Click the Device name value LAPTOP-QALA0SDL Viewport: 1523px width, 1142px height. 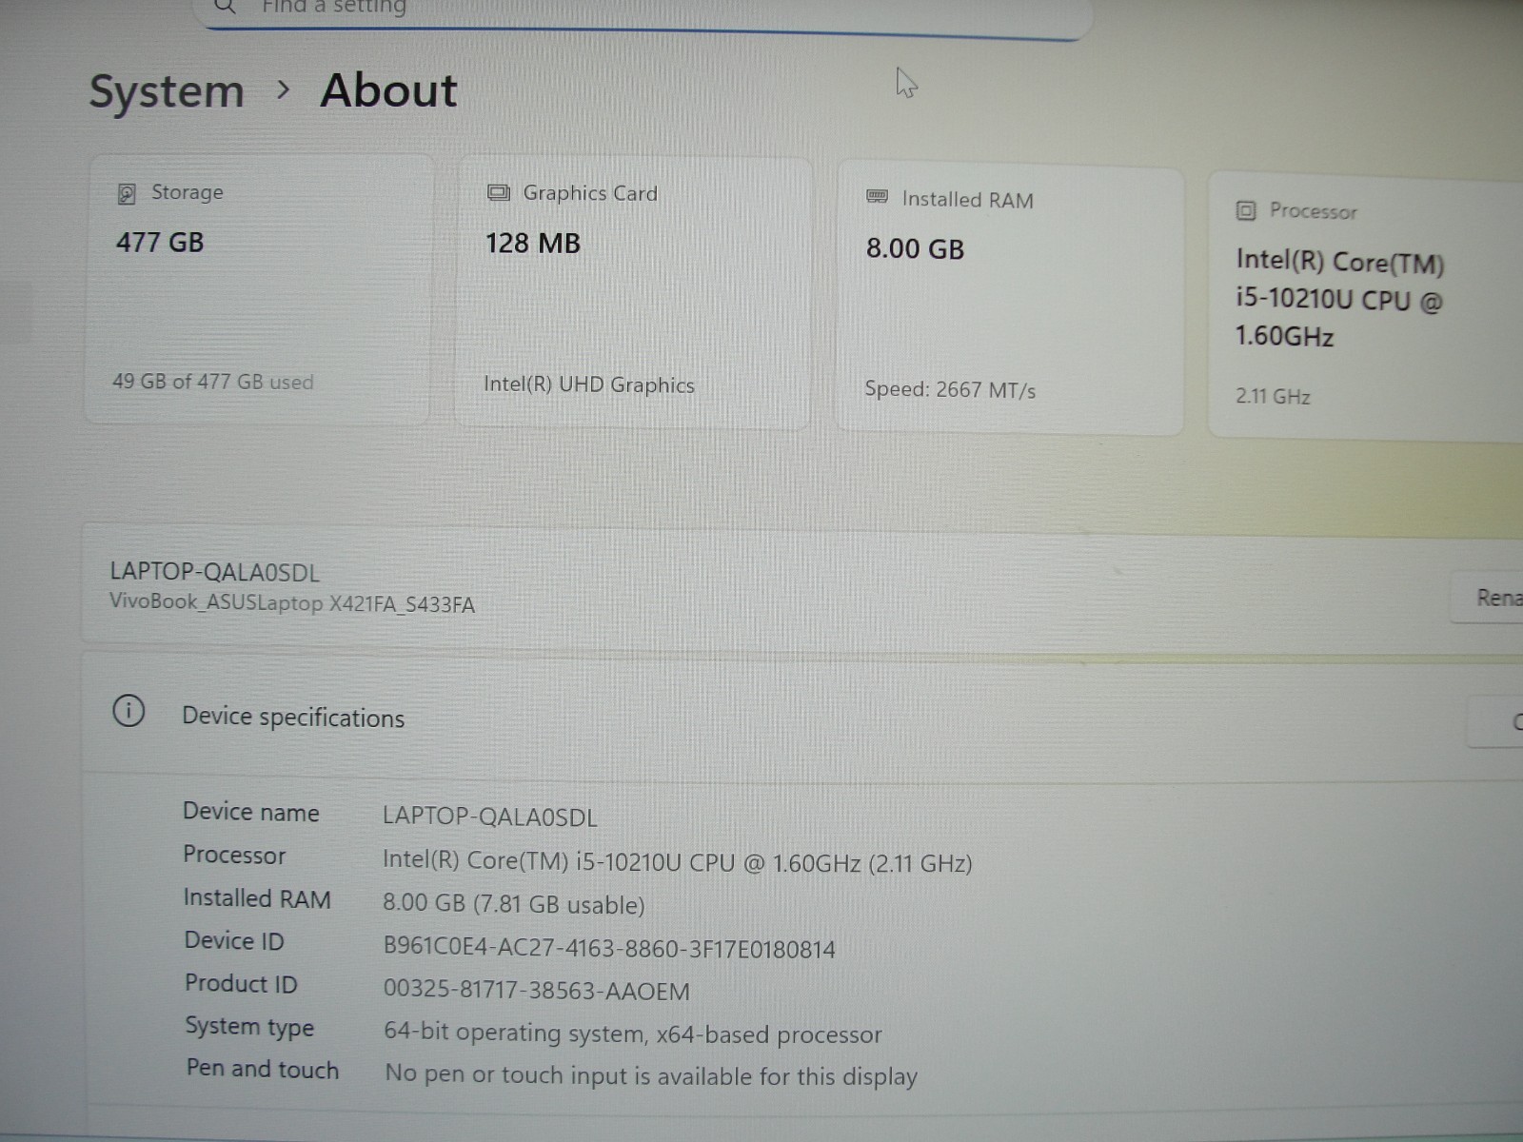point(489,817)
